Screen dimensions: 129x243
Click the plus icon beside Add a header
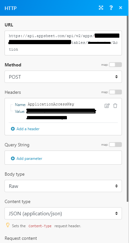coord(13,129)
